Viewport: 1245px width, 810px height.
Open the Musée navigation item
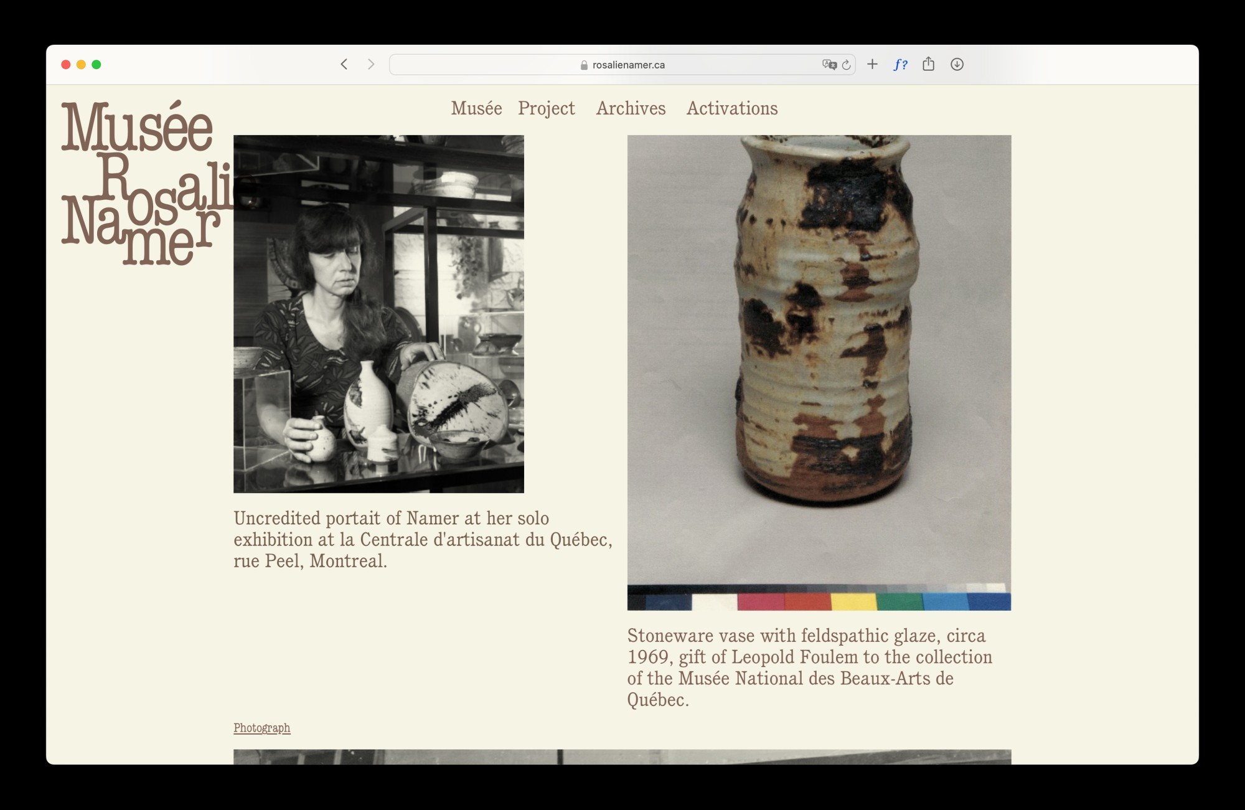pos(476,108)
